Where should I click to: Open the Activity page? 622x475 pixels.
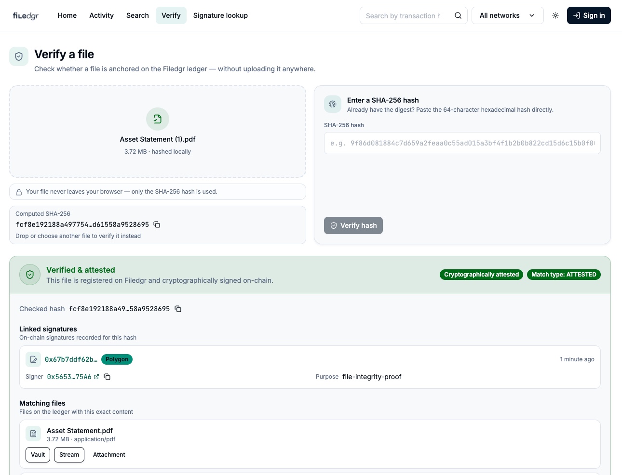pyautogui.click(x=101, y=15)
